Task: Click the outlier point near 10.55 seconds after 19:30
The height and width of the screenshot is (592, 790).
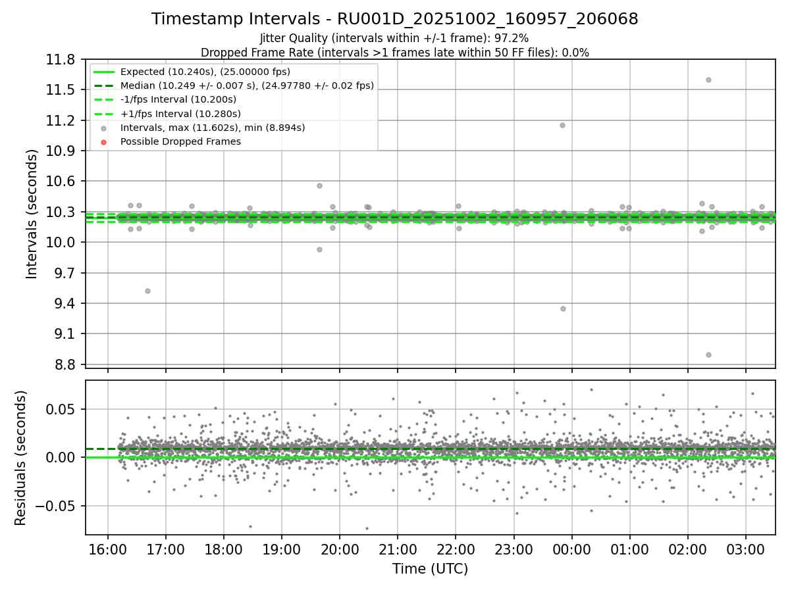Action: pyautogui.click(x=319, y=185)
